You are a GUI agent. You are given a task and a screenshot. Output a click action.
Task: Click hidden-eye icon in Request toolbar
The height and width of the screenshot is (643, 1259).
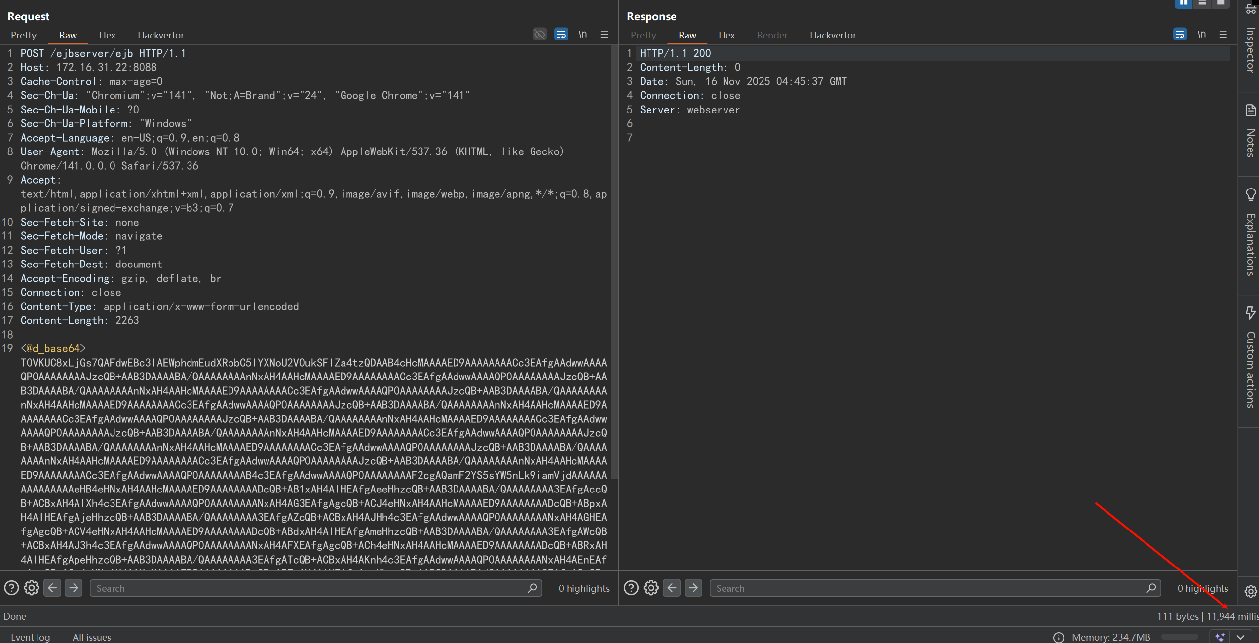539,34
